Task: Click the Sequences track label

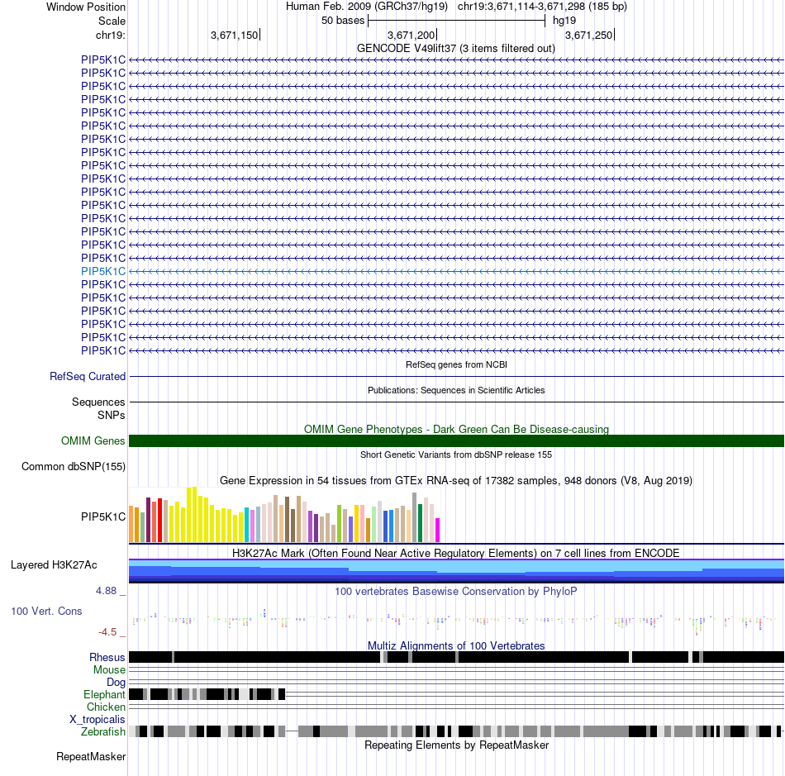Action: coord(98,402)
